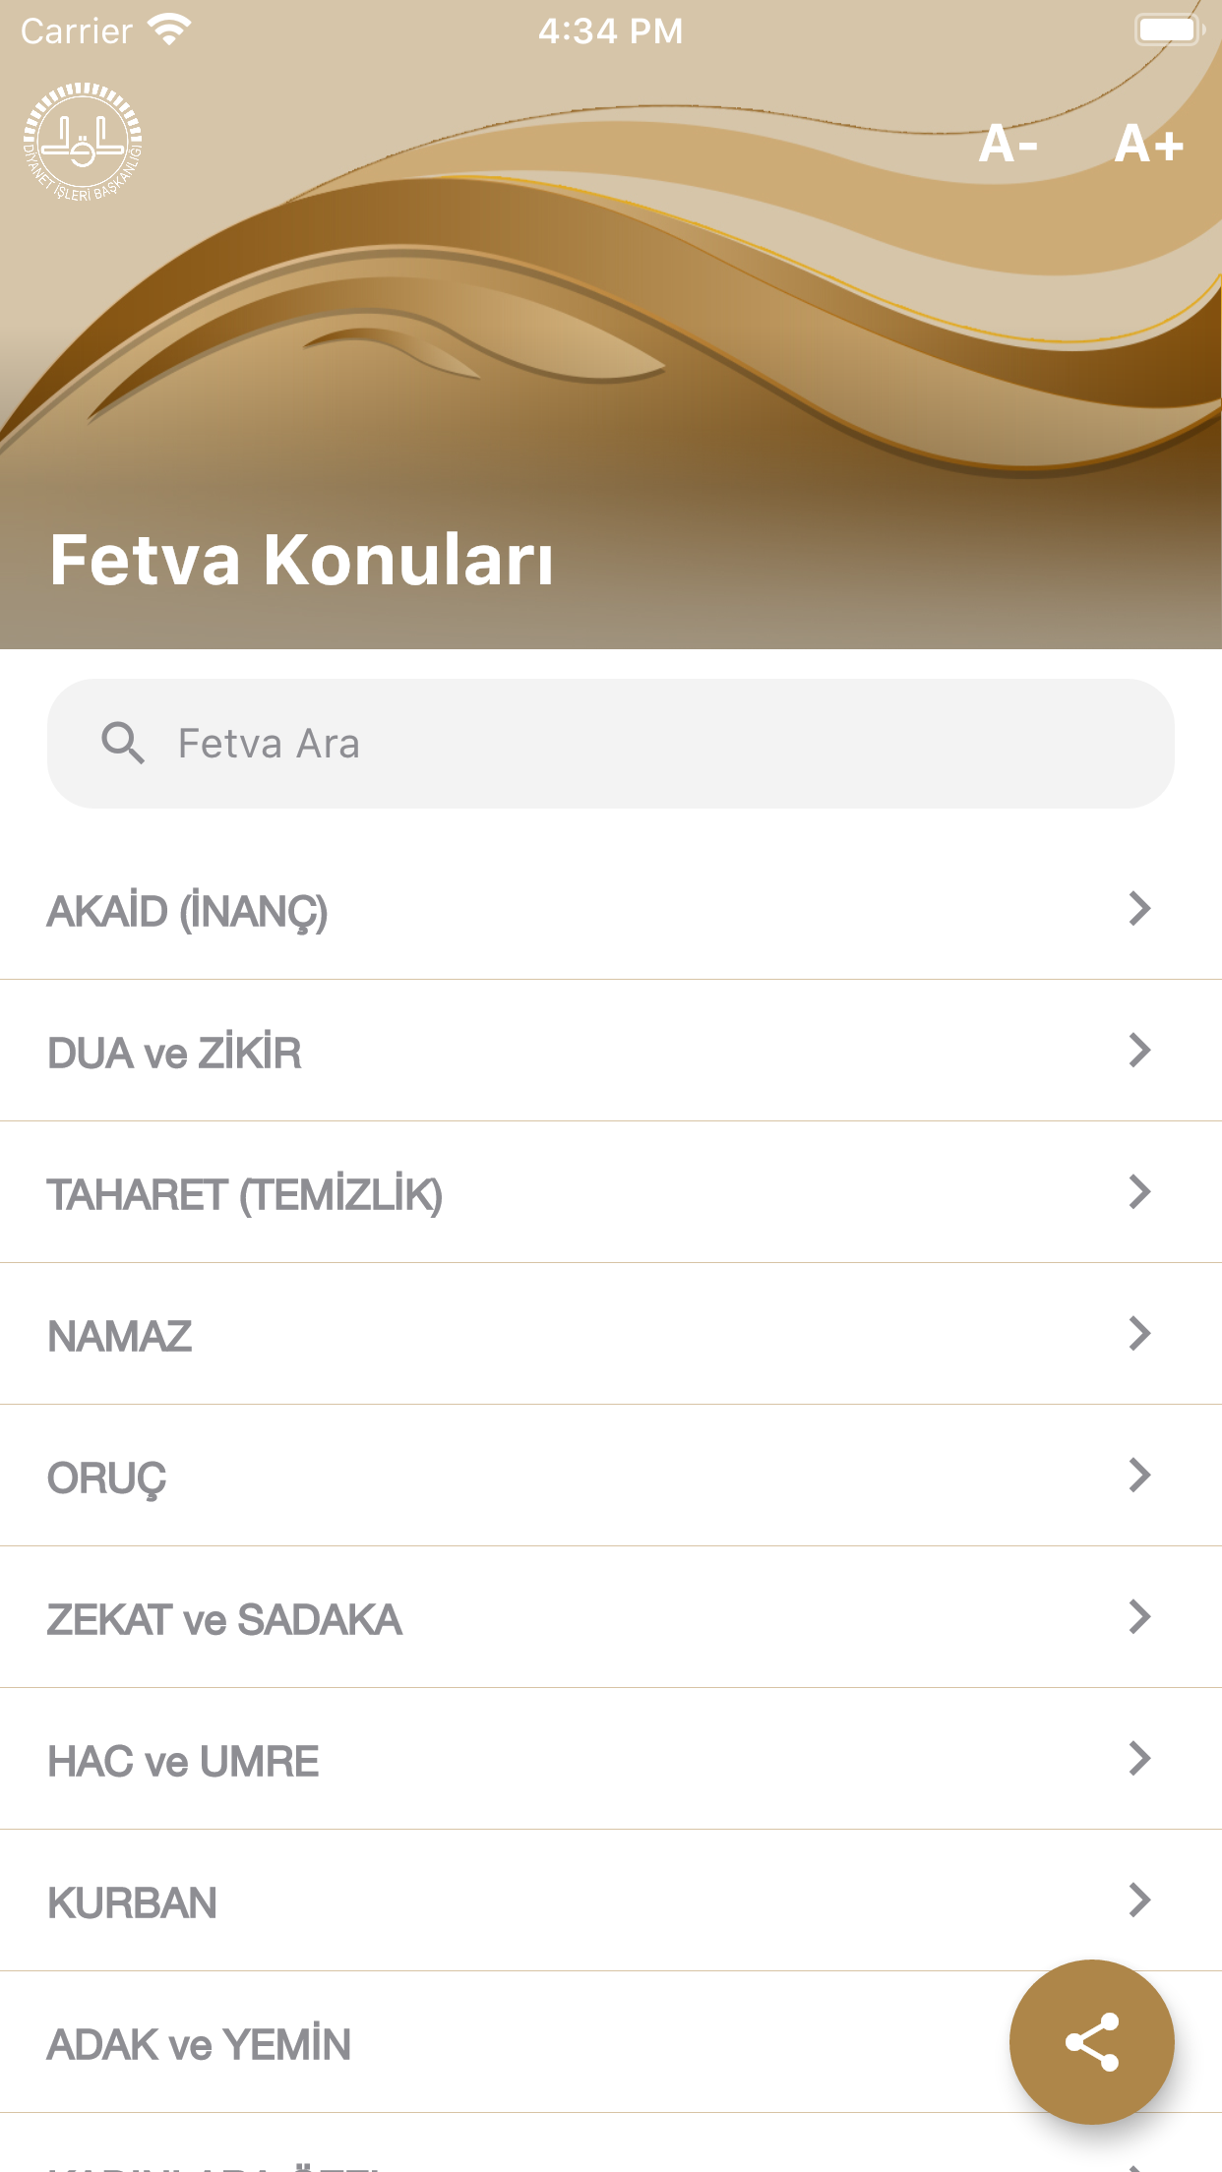Tap the search magnifier icon
The height and width of the screenshot is (2172, 1222).
[123, 743]
